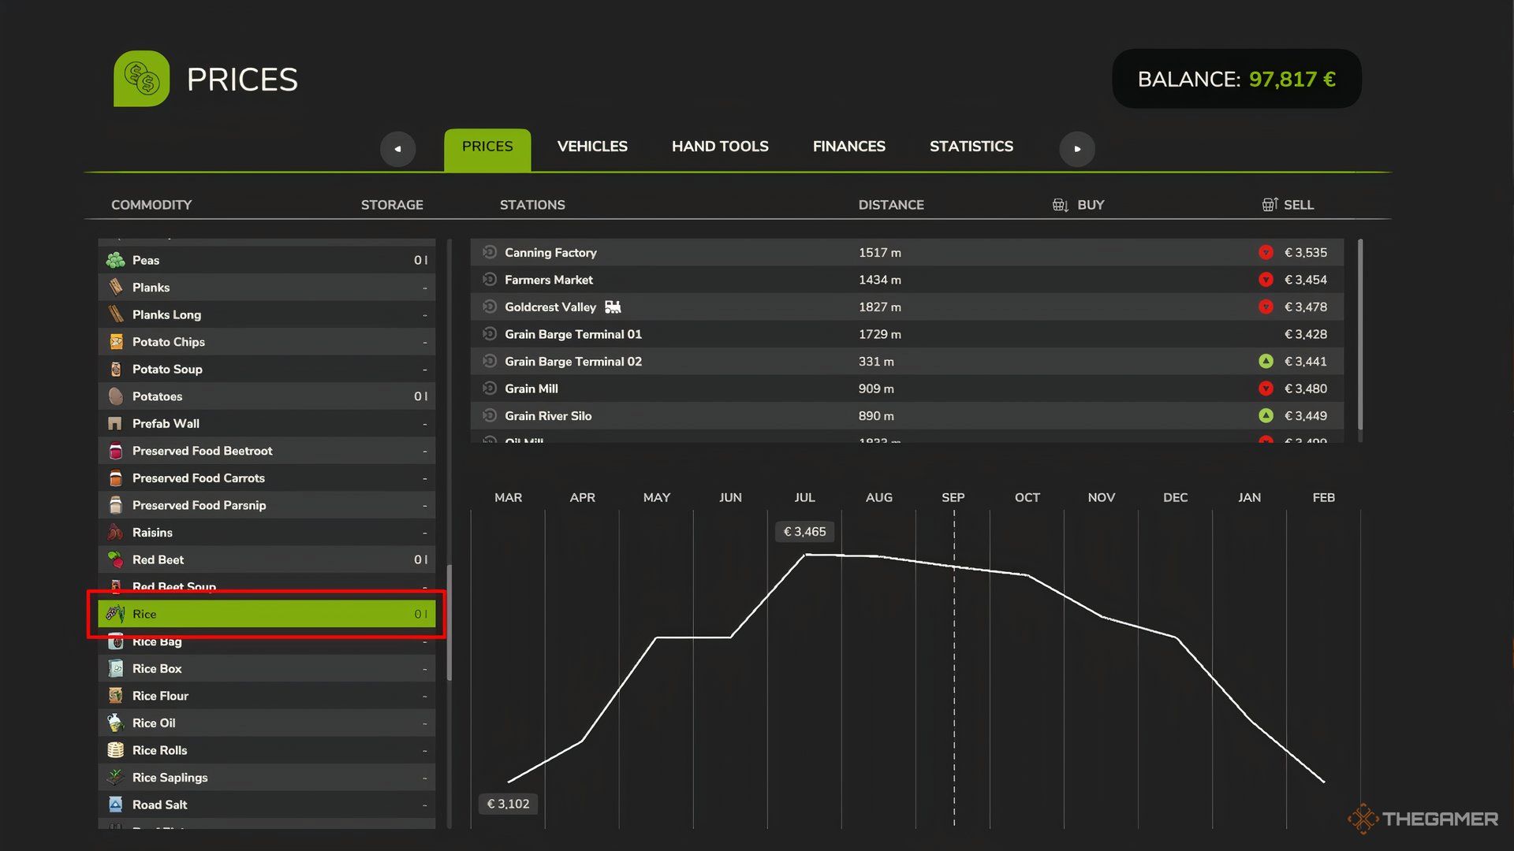The width and height of the screenshot is (1514, 851).
Task: Click the Rice Rolls icon
Action: tap(116, 749)
